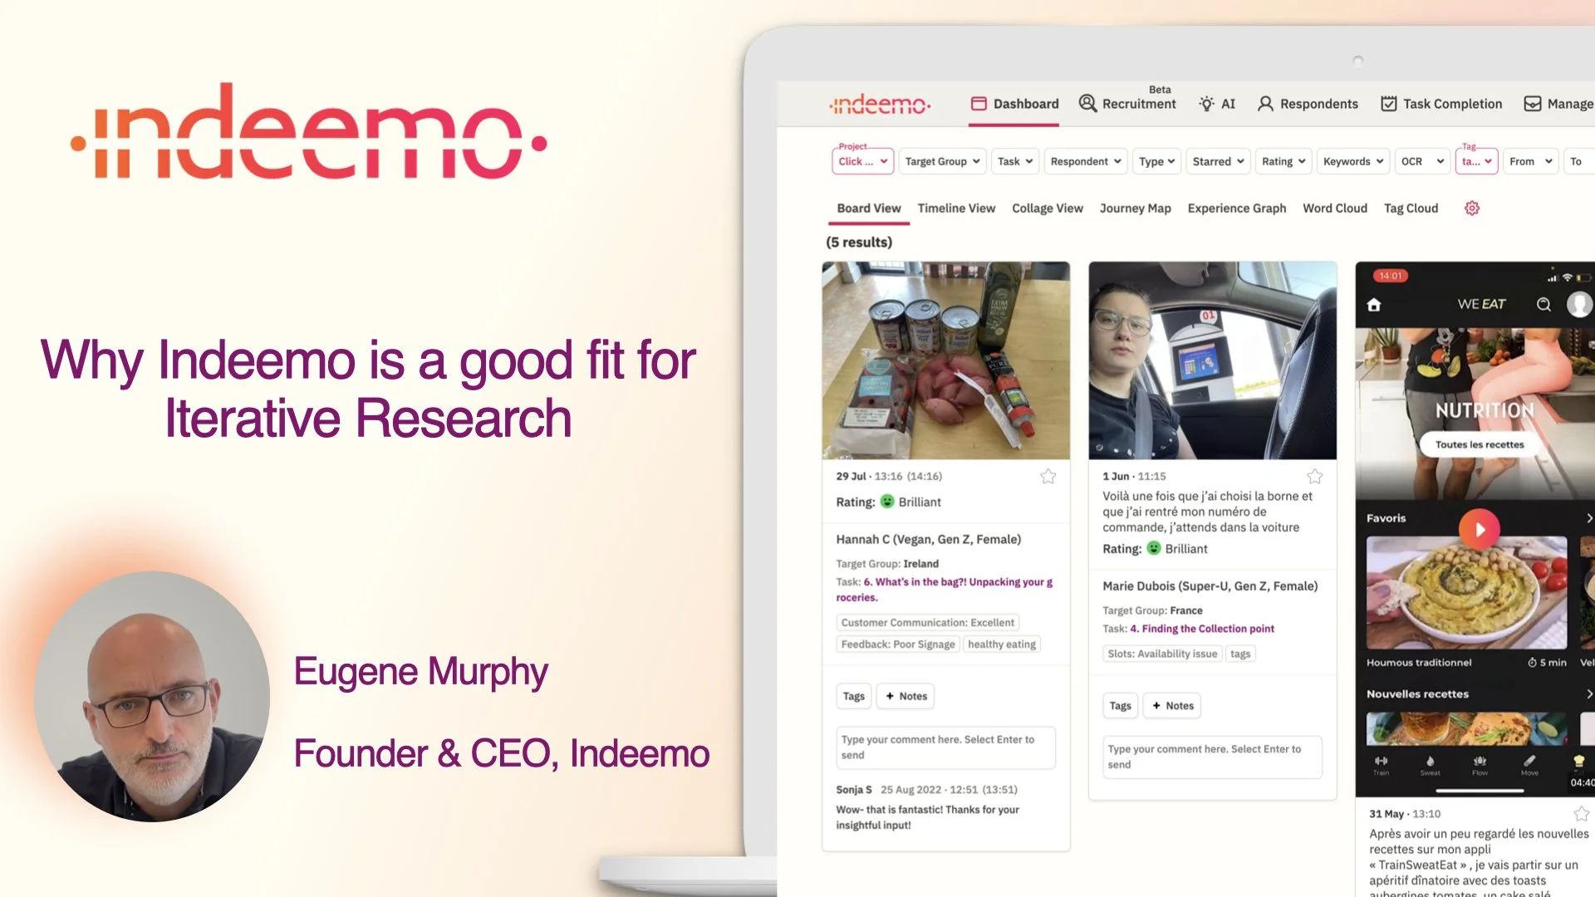Click the Recruitment search icon
The image size is (1595, 897).
coord(1087,103)
